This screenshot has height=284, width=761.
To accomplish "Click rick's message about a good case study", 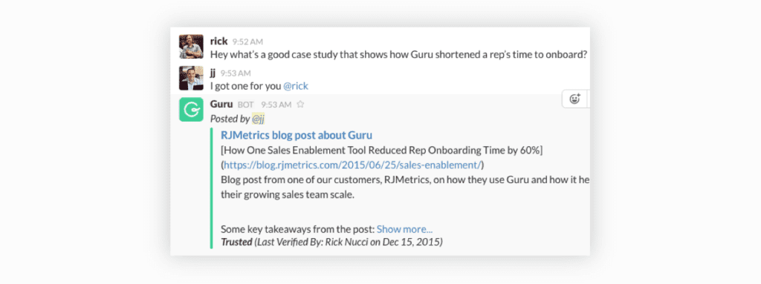I will pos(399,55).
